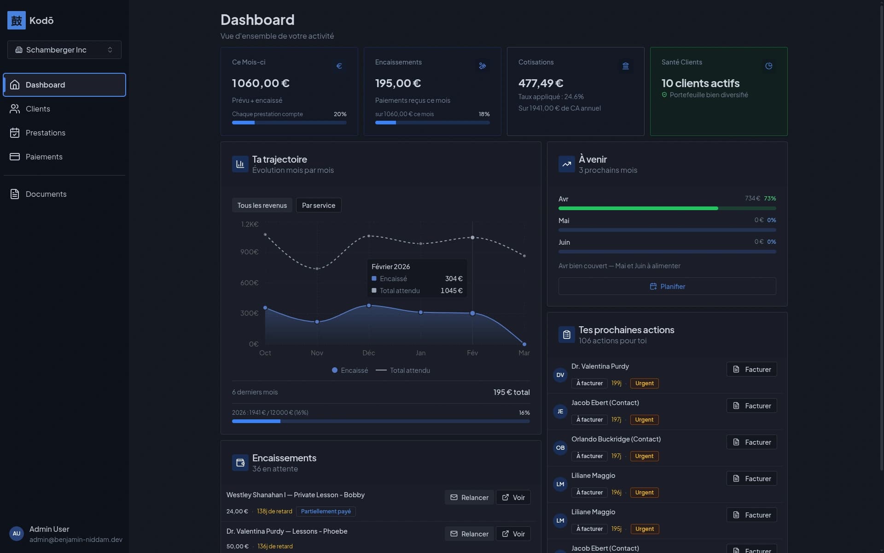Relancer the Westley Shanahan invoice

(x=469, y=497)
